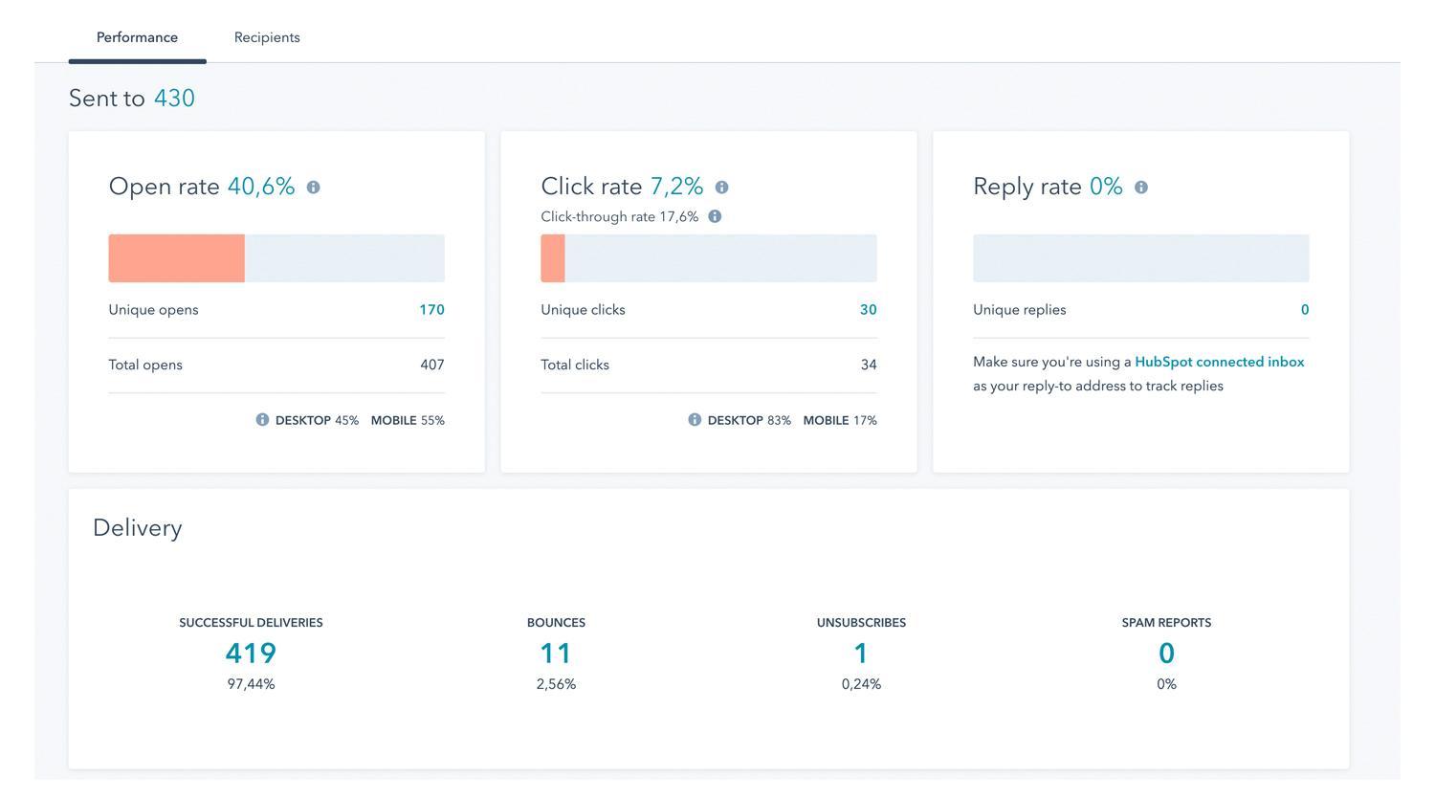Open the HubSpot connected inbox link

click(1220, 362)
